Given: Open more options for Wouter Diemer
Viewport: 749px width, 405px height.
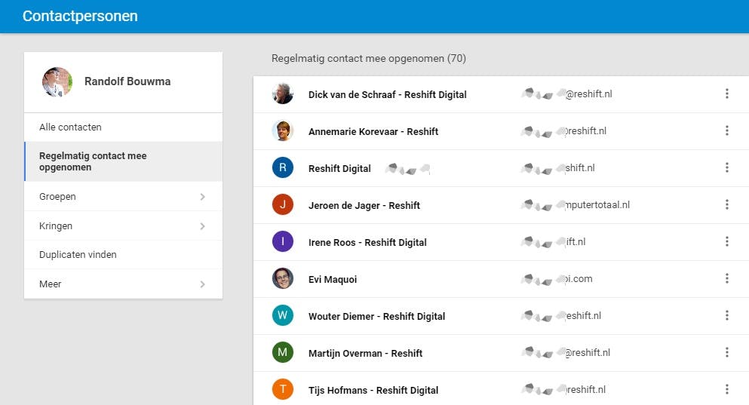Looking at the screenshot, I should (x=727, y=316).
